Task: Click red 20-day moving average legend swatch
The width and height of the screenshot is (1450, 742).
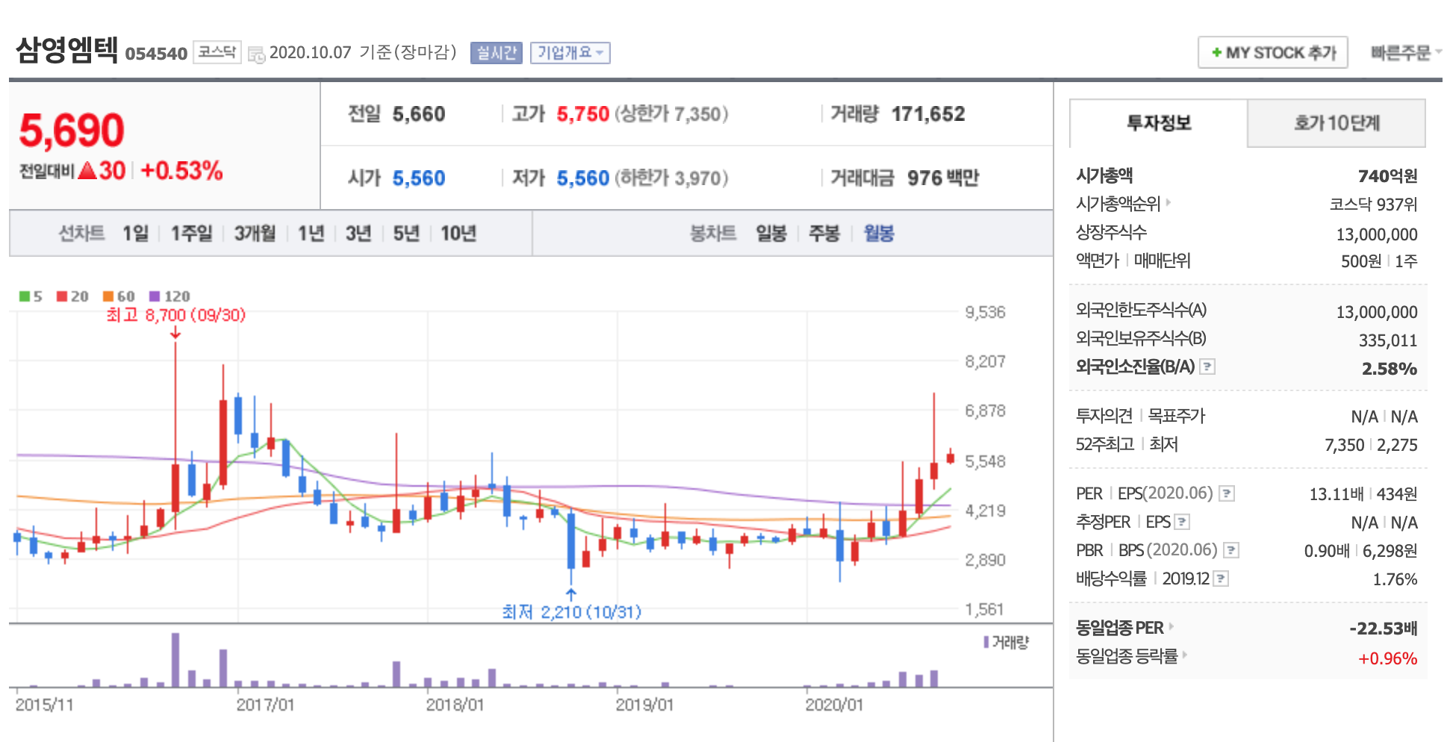Action: click(x=62, y=296)
